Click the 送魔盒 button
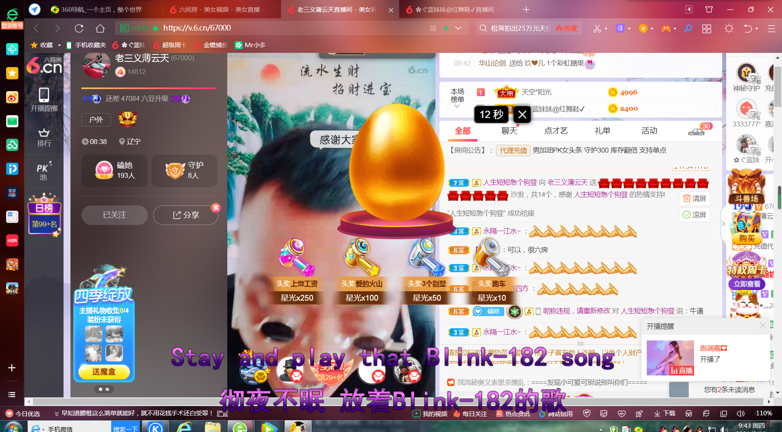This screenshot has height=432, width=782. (104, 372)
